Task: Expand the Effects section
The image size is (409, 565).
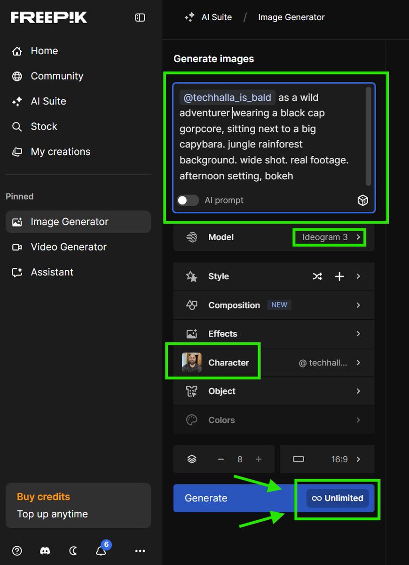Action: pos(274,334)
